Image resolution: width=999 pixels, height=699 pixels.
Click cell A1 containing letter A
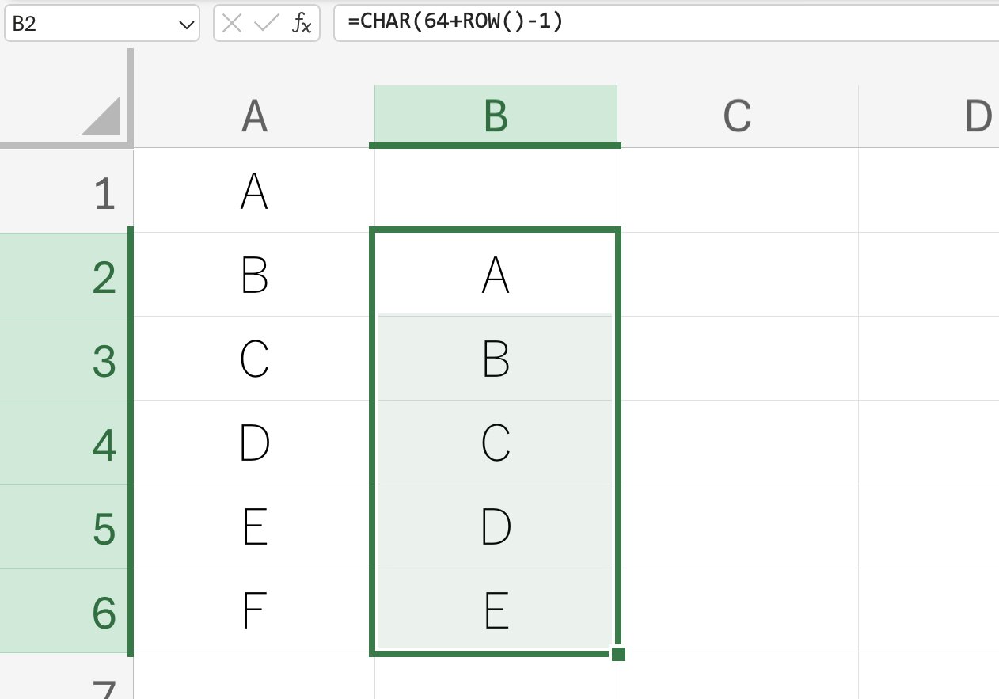tap(254, 193)
